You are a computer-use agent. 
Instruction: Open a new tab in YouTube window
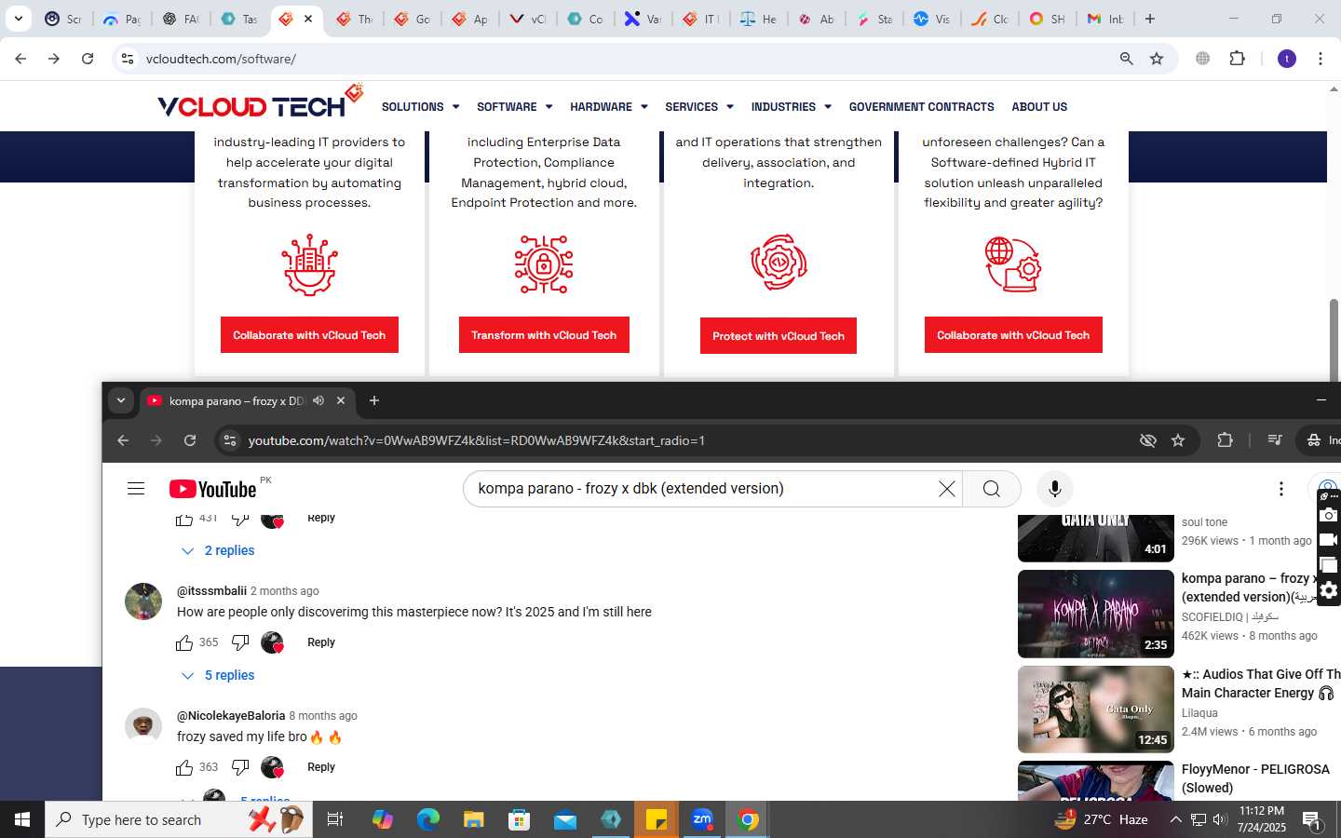pos(374,400)
